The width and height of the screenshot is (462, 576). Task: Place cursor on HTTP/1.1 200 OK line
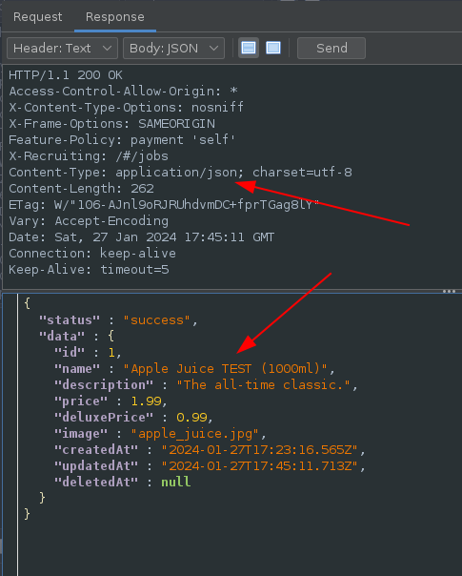coord(66,75)
